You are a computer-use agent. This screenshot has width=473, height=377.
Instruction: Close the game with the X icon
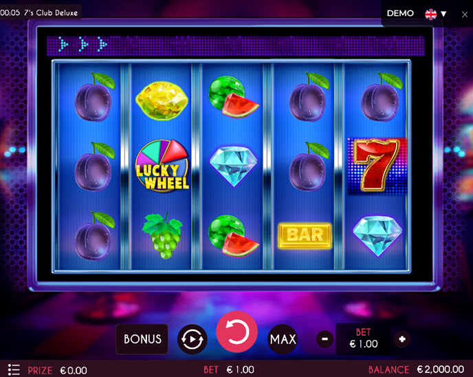tap(465, 14)
